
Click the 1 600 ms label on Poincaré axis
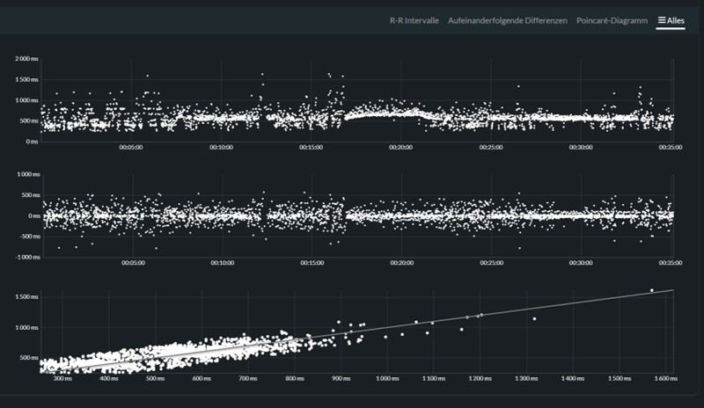665,378
